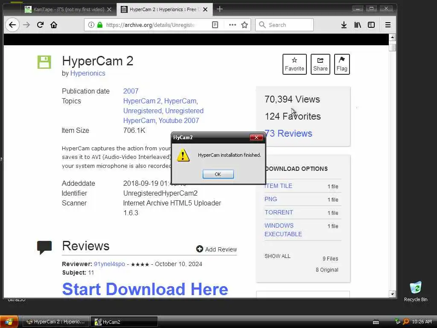This screenshot has height=328, width=437.
Task: Open reviewer 91ynel4spo profile link
Action: click(x=109, y=264)
